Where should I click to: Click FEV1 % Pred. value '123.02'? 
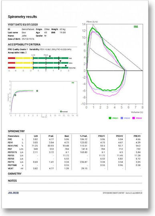(84, 142)
